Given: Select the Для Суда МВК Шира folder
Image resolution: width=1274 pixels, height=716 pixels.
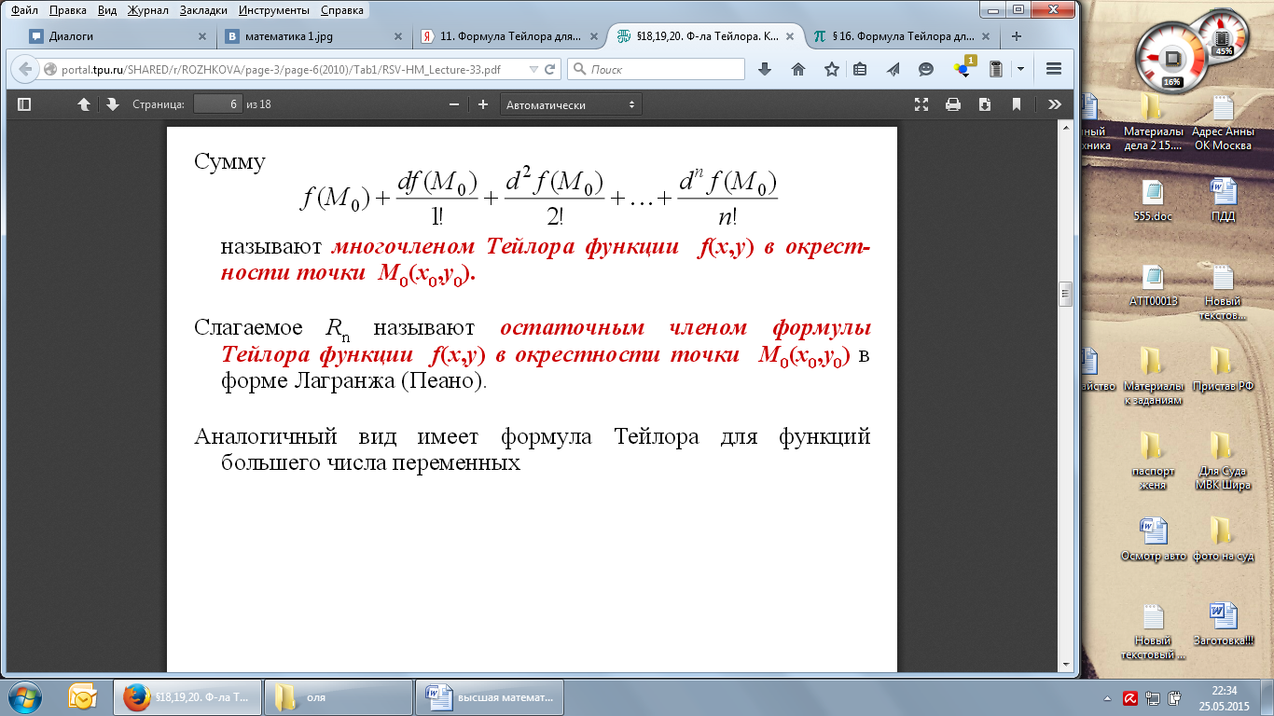Looking at the screenshot, I should pos(1223,461).
